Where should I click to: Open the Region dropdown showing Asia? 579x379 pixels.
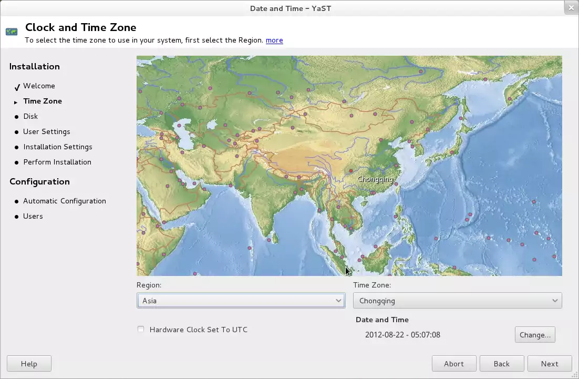(241, 301)
